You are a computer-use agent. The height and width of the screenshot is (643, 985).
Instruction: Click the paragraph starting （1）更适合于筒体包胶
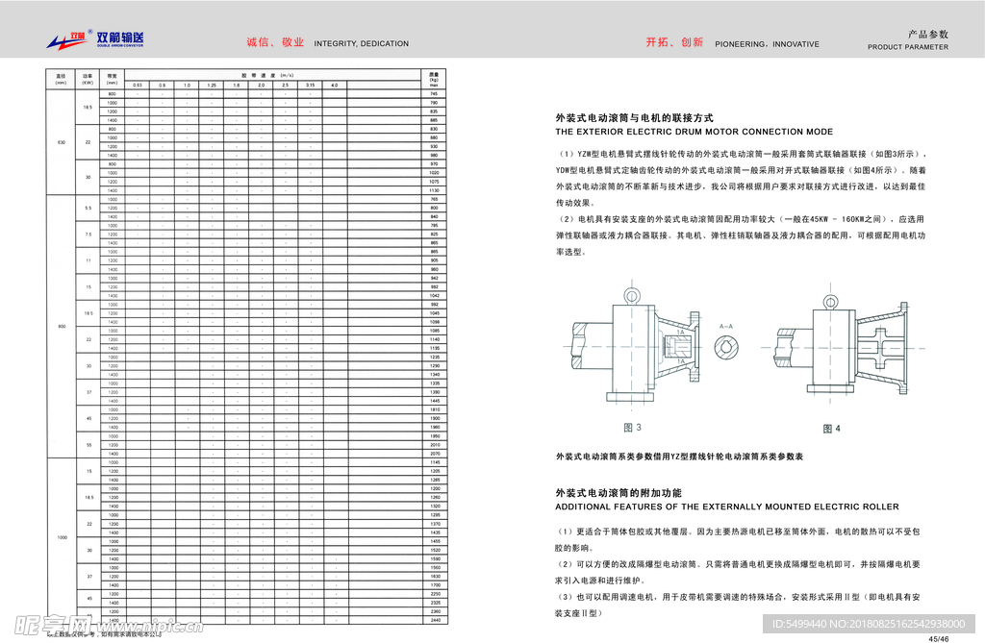coord(738,539)
